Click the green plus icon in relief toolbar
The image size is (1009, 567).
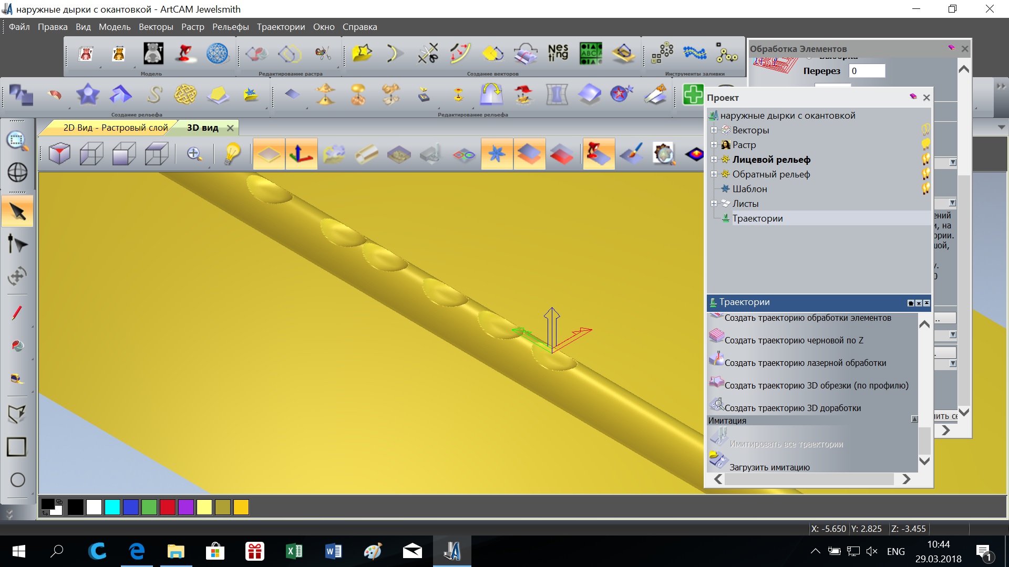(692, 94)
